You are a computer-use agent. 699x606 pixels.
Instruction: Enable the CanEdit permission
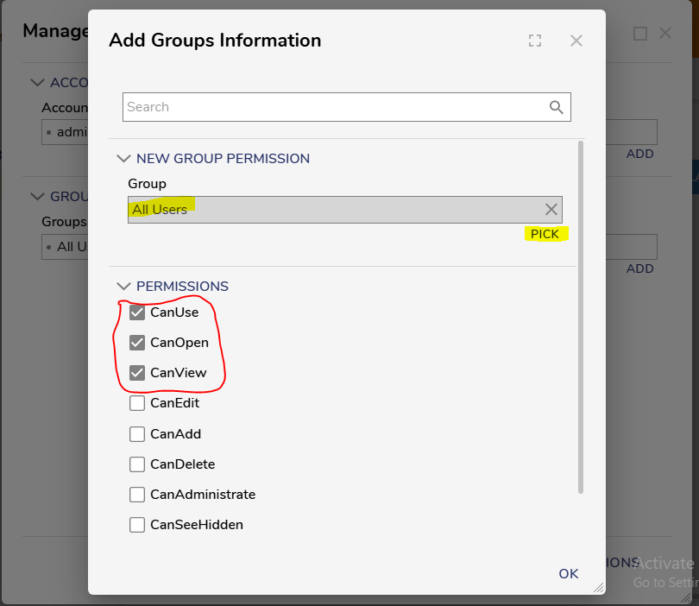[x=137, y=403]
